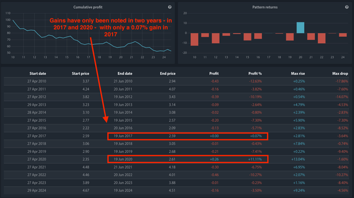The image size is (354, 198).
Task: Click the Cumulative profit help icon
Action: pyautogui.click(x=170, y=7)
